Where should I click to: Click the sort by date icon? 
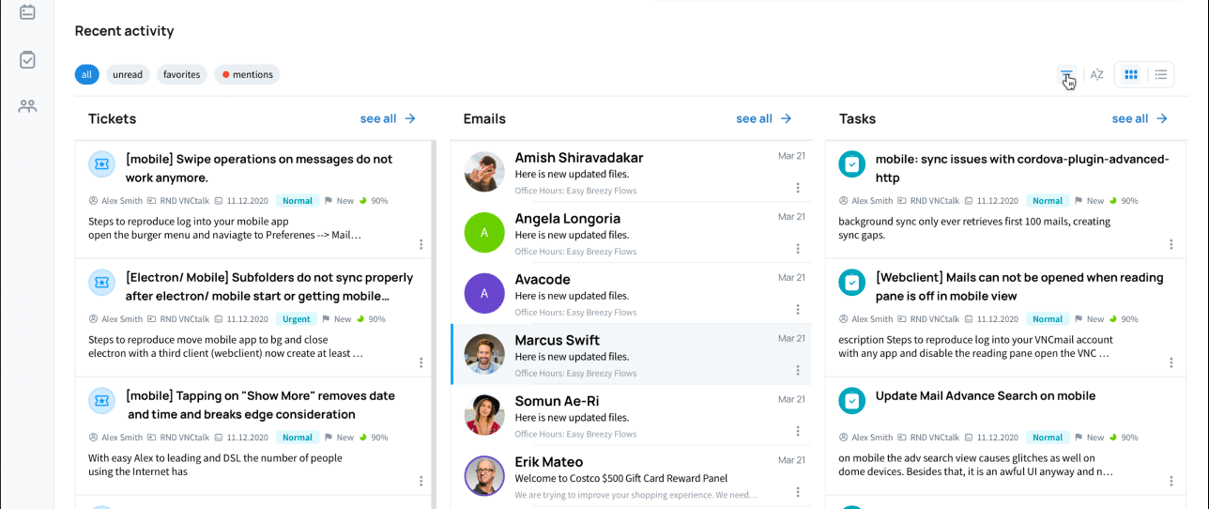pyautogui.click(x=1066, y=75)
